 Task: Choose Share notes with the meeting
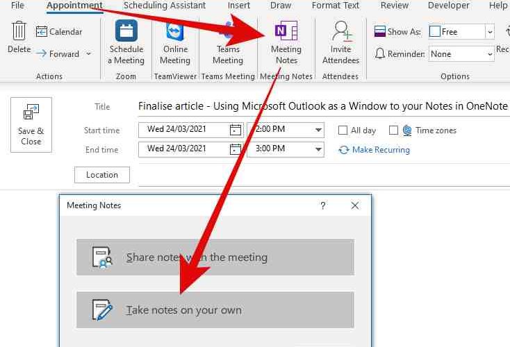(215, 257)
